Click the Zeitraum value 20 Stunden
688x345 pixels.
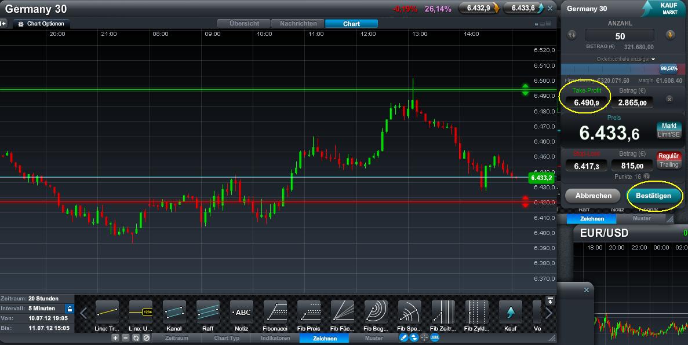tap(43, 299)
